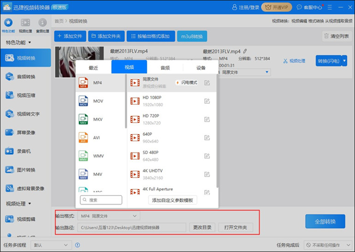355x252 pixels.
Task: Click the 开通VIP button
Action: point(277,7)
